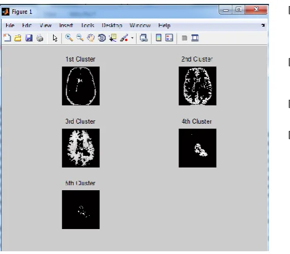Click the New Figure icon
290x254 pixels.
[7, 38]
